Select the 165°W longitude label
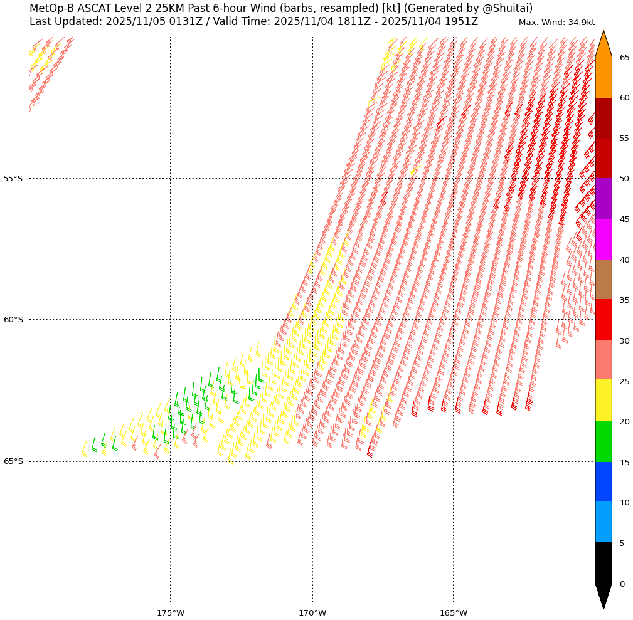 (454, 612)
